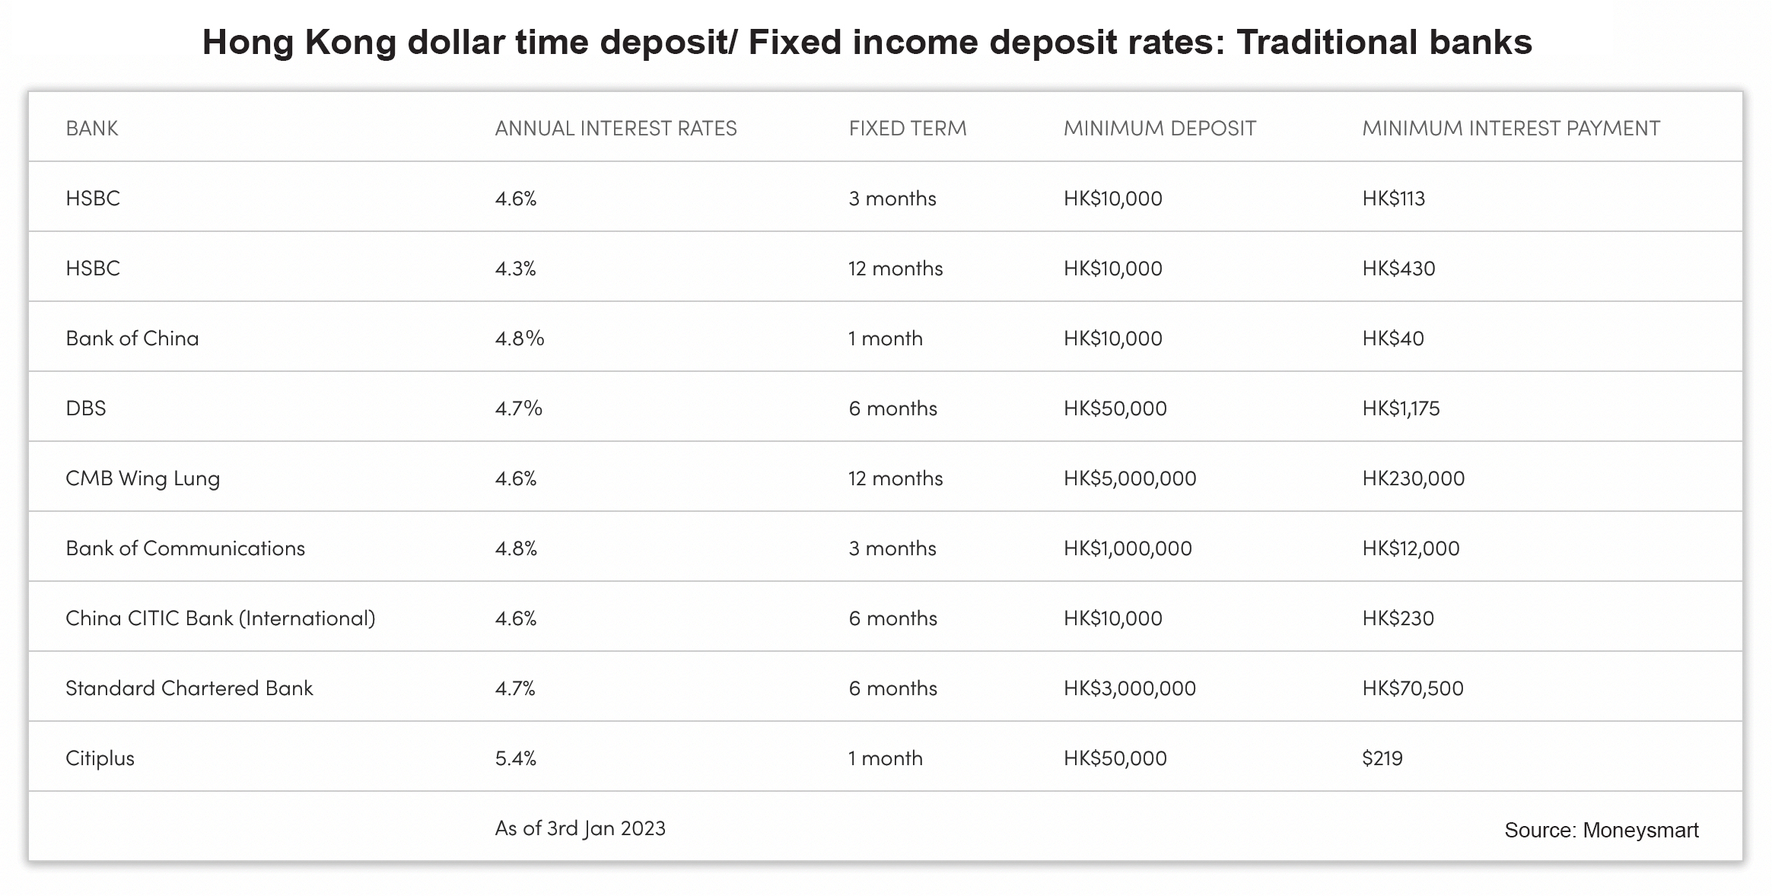Select the 5.4% interest rate value
This screenshot has height=896, width=1772.
[x=516, y=758]
